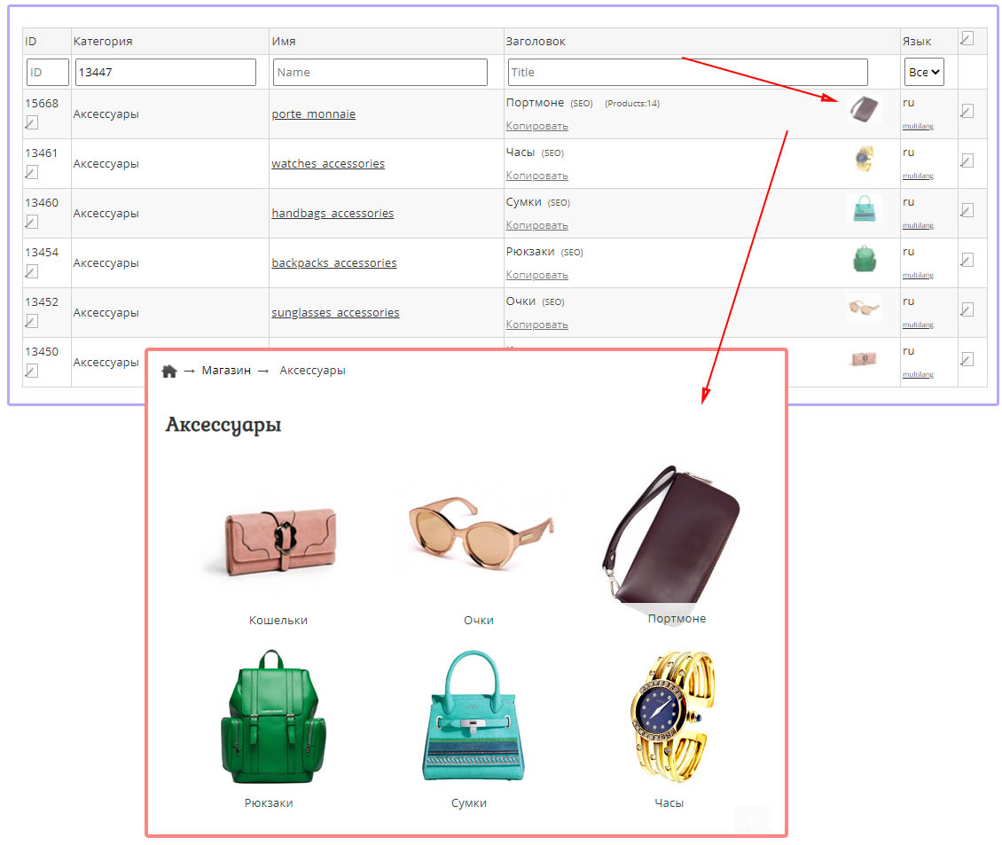Screen dimensions: 1002x845
Task: Click the right-end icon in the sunglasses_accessories row
Action: 967,309
